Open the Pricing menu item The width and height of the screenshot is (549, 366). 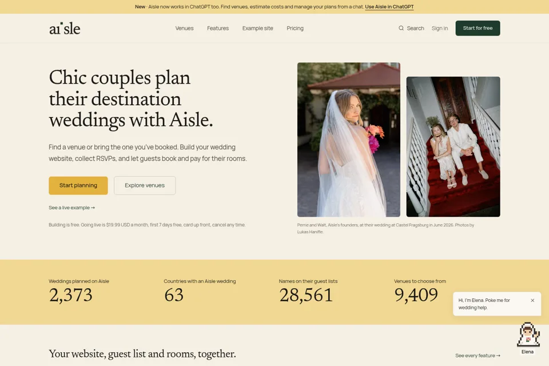[x=295, y=28]
